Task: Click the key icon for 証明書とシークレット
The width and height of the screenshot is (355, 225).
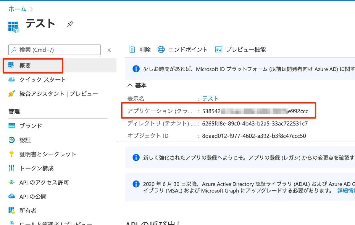Action: pyautogui.click(x=12, y=154)
